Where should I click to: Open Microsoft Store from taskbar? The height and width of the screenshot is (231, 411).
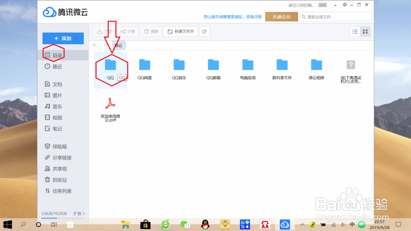pos(145,224)
